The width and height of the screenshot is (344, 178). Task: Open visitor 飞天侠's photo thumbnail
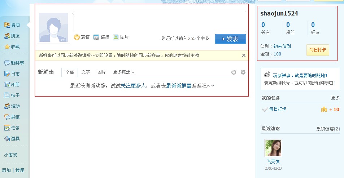(x=273, y=148)
